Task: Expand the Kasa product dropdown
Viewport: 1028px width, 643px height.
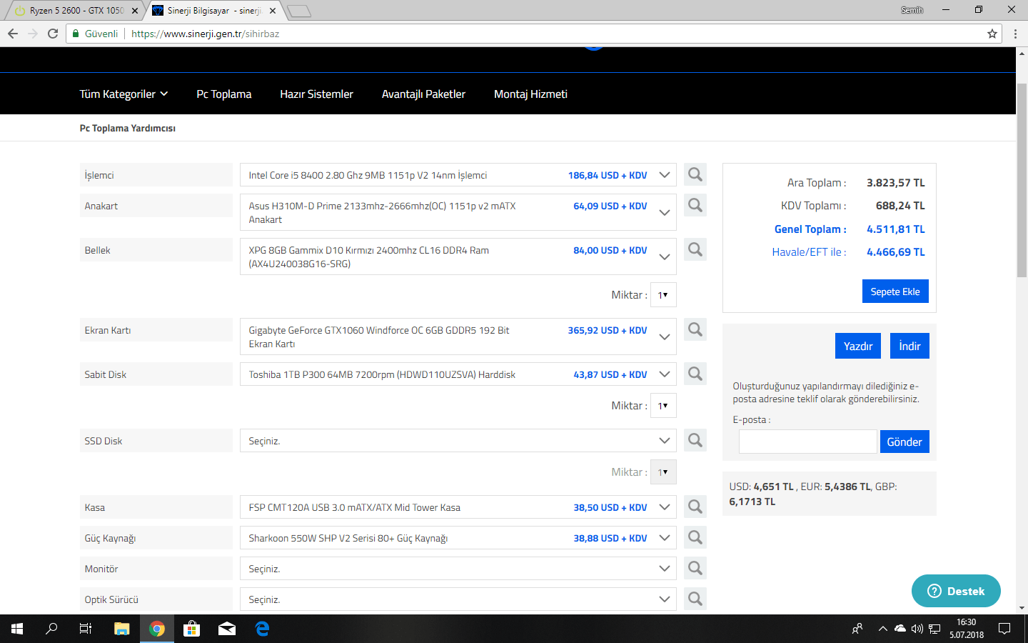Action: click(x=458, y=507)
